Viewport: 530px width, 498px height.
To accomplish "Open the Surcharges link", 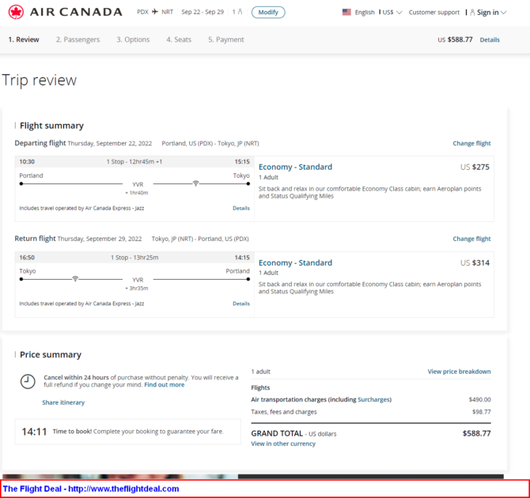I will pyautogui.click(x=374, y=400).
